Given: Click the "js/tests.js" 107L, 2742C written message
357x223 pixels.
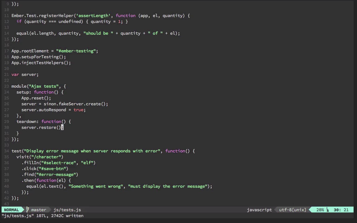Looking at the screenshot, I should click(42, 216).
